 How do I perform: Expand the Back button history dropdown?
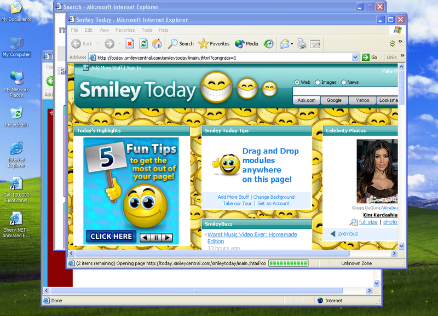point(98,44)
